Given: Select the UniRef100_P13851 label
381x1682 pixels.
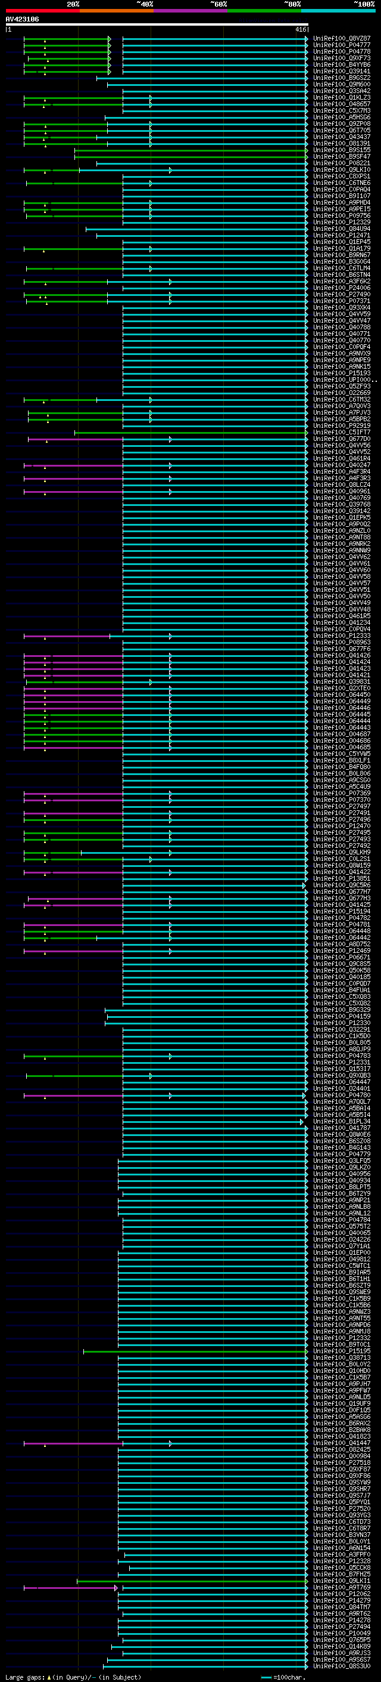Looking at the screenshot, I should (x=341, y=879).
